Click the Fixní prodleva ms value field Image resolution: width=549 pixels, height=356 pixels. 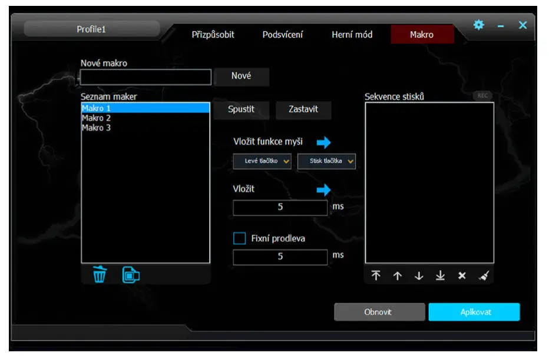280,257
